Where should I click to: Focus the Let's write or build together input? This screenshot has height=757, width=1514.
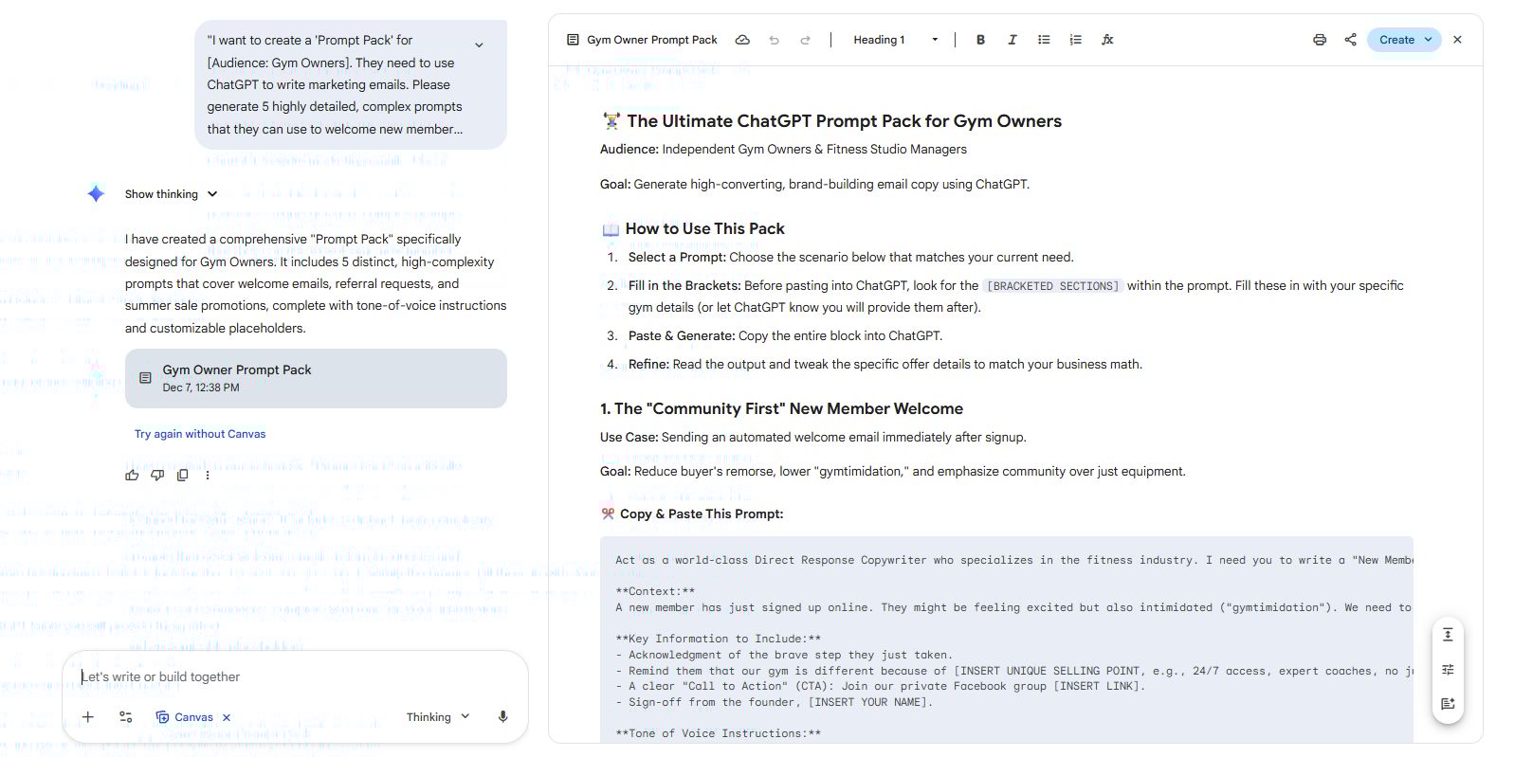pos(294,676)
